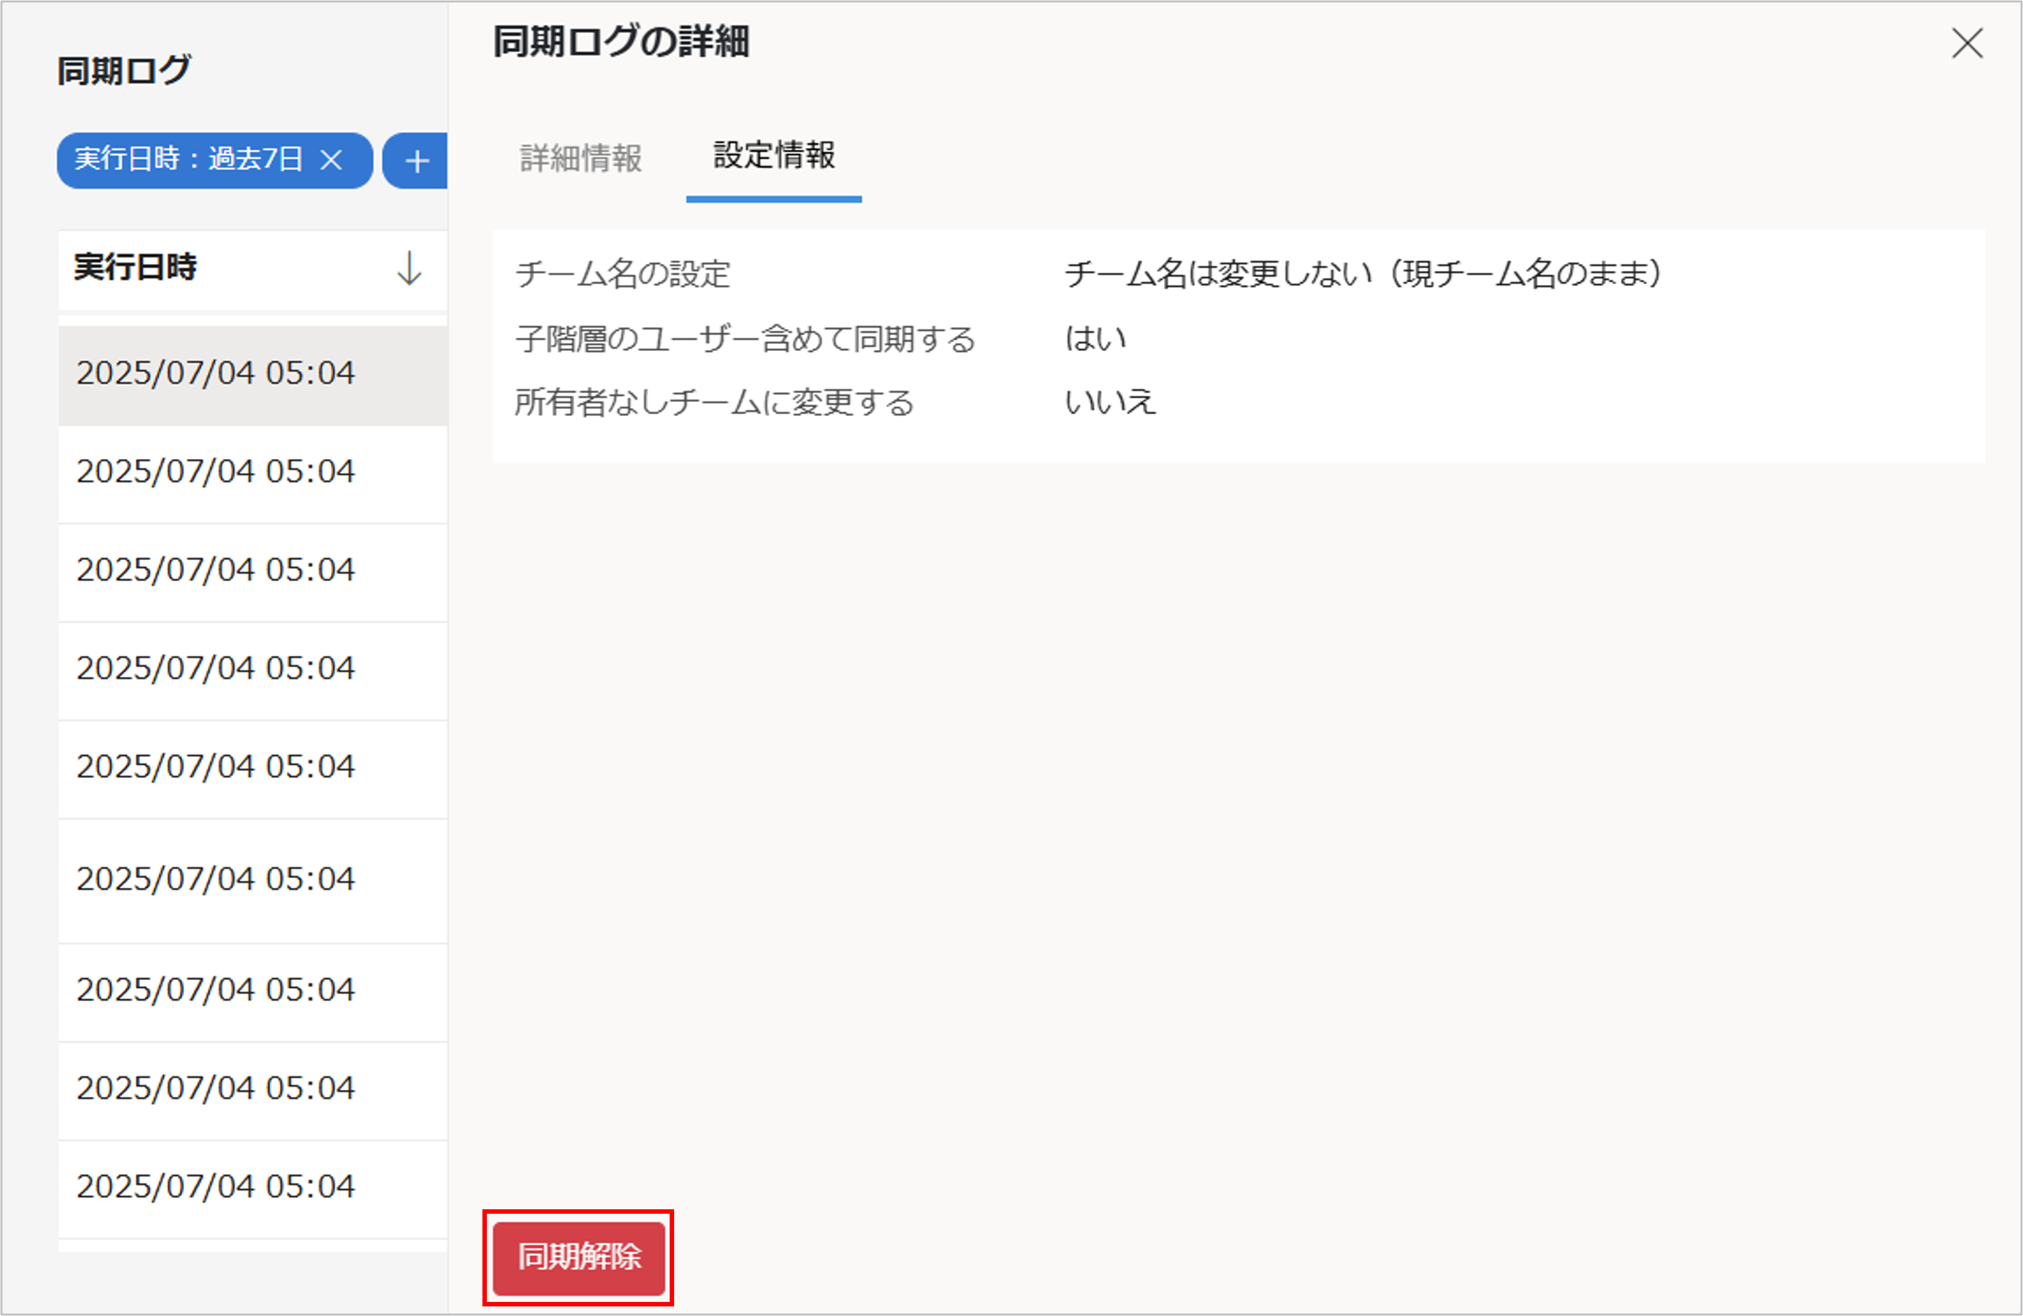The width and height of the screenshot is (2023, 1316).
Task: Select the 設定情報 tab
Action: [774, 155]
